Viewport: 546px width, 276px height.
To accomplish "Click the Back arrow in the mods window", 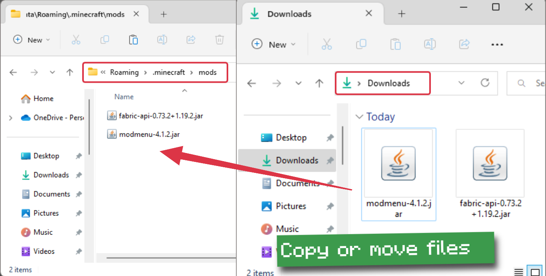I will tap(13, 72).
